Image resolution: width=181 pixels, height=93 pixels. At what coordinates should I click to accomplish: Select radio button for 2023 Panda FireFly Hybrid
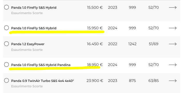(6, 7)
